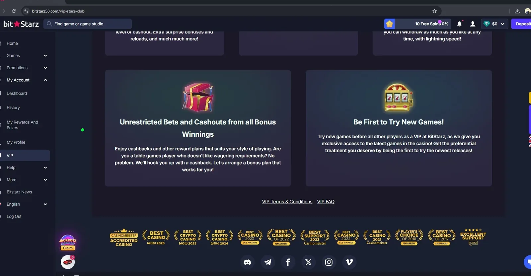Open the user profile icon
This screenshot has width=531, height=276.
point(473,24)
